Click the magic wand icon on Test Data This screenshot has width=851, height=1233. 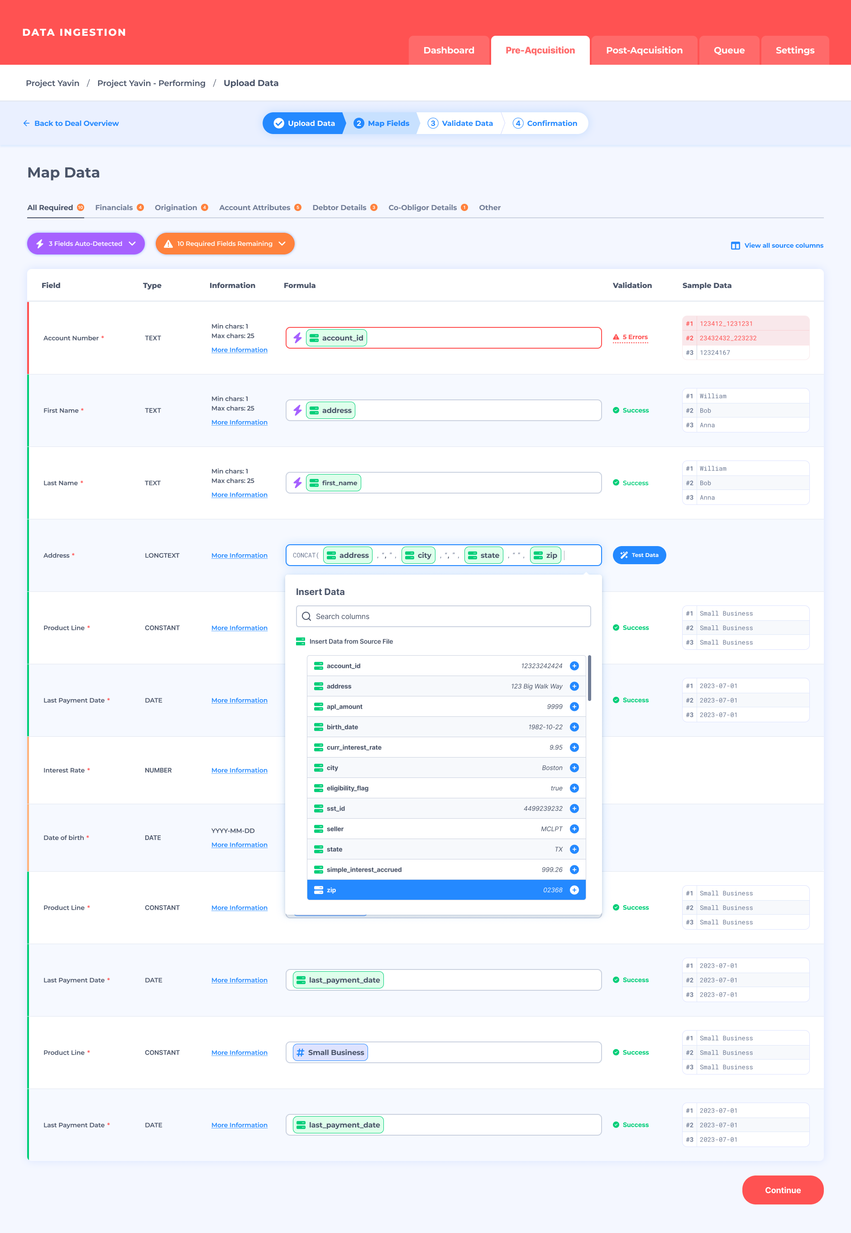pos(624,555)
